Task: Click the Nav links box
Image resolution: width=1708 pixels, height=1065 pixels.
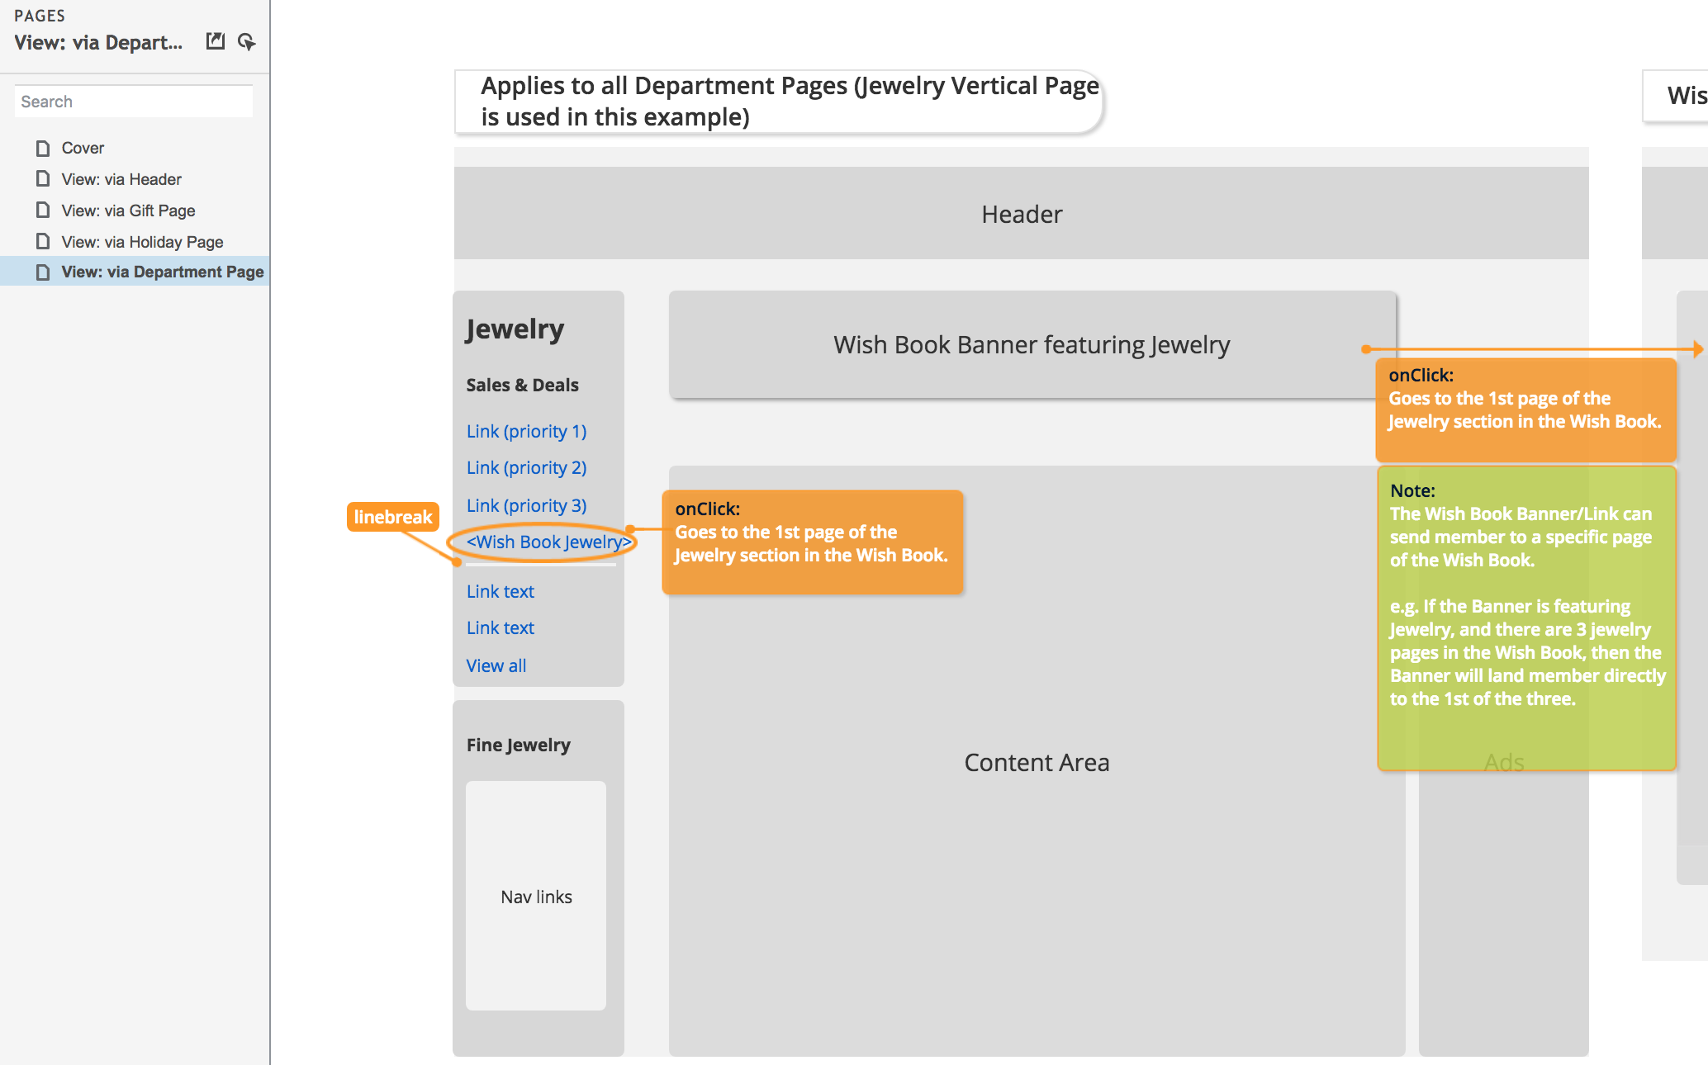Action: click(535, 896)
